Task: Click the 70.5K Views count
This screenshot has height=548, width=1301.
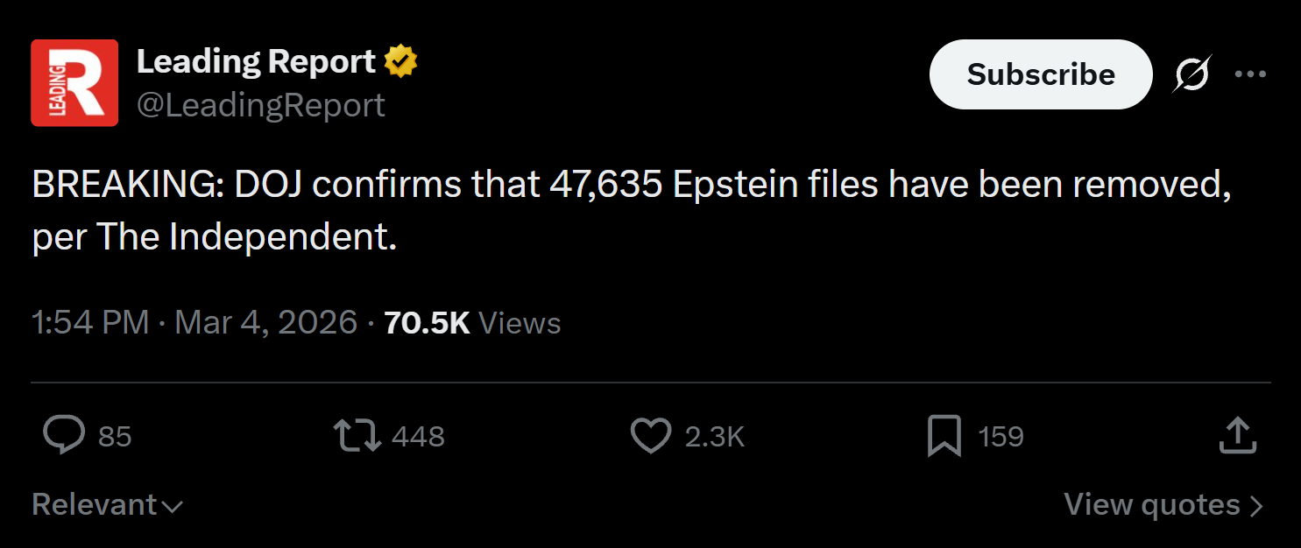Action: [x=473, y=323]
